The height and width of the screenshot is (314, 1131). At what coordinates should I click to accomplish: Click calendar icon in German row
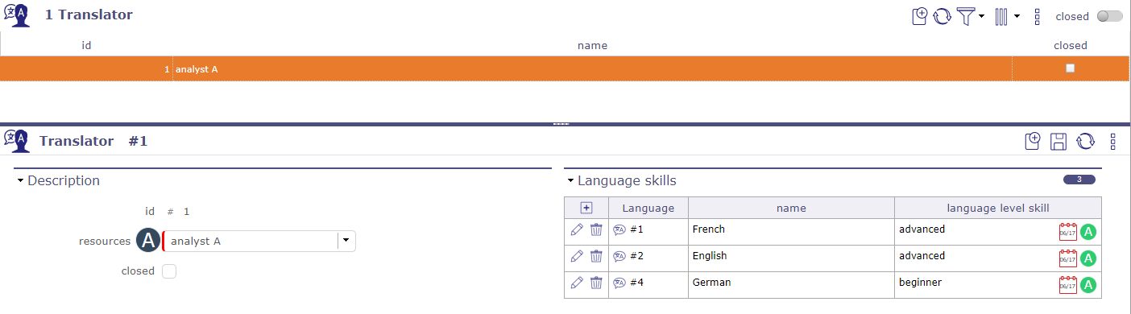pyautogui.click(x=1067, y=285)
